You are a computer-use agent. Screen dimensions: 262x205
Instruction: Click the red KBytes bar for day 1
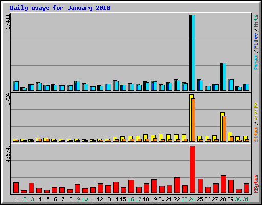16,188
